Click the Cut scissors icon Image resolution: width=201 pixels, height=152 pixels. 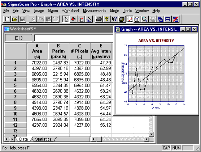(x=32, y=19)
